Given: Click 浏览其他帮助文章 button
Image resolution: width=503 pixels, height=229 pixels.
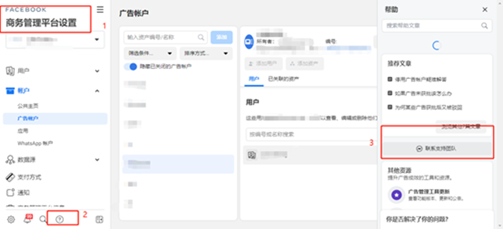Looking at the screenshot, I should pos(461,127).
